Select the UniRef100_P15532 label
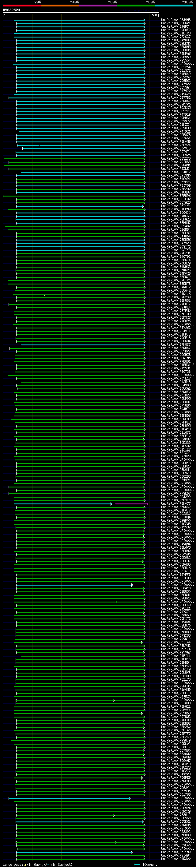 176,527
